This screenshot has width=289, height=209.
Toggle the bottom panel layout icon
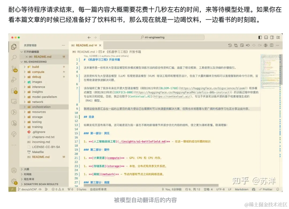tap(266, 38)
